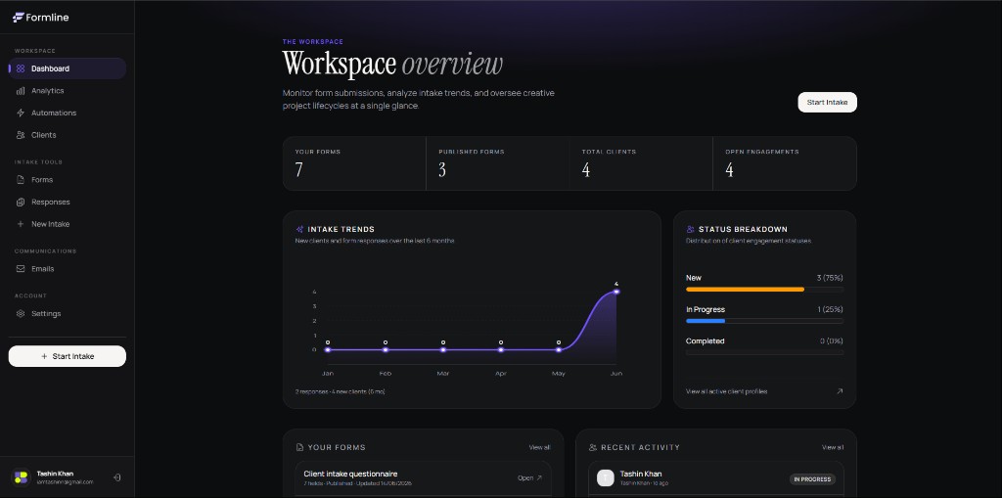Click the Dashboard grid icon in sidebar
The width and height of the screenshot is (1002, 498).
click(21, 68)
